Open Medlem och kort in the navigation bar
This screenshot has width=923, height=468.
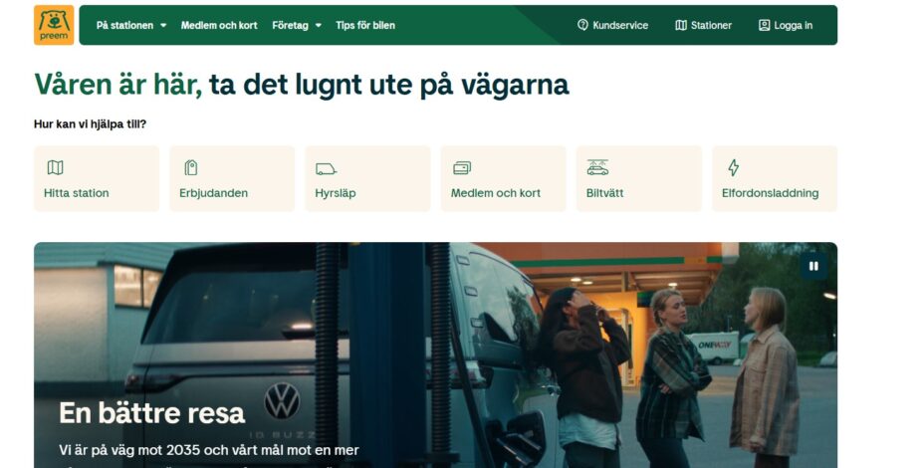(219, 25)
